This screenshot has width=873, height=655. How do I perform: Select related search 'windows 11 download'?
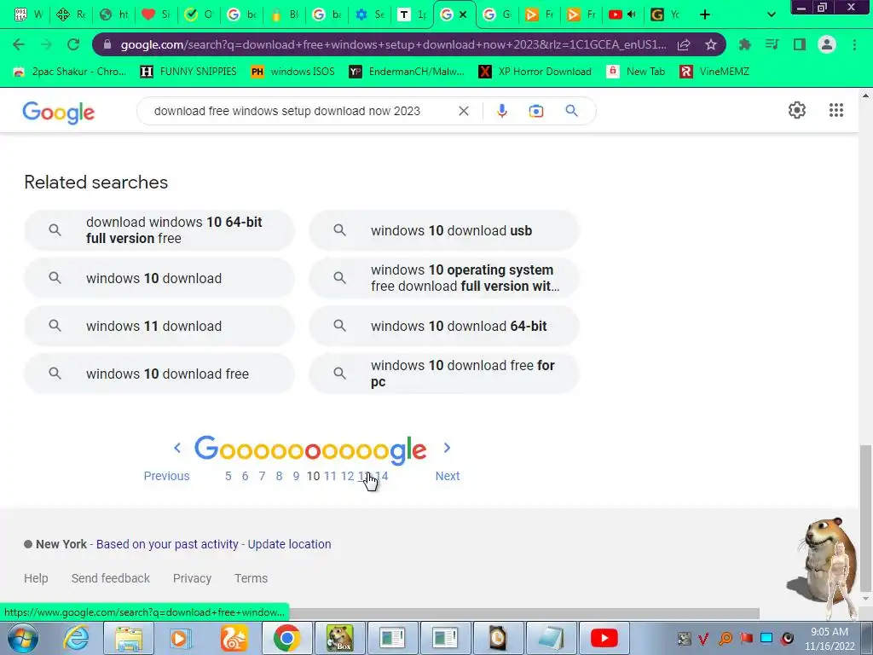point(159,326)
